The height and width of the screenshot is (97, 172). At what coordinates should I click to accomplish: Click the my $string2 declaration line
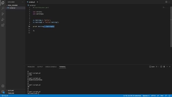pyautogui.click(x=46, y=22)
